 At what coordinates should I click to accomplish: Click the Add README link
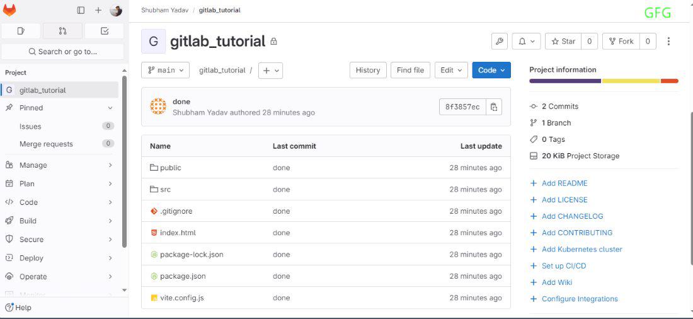pos(564,183)
